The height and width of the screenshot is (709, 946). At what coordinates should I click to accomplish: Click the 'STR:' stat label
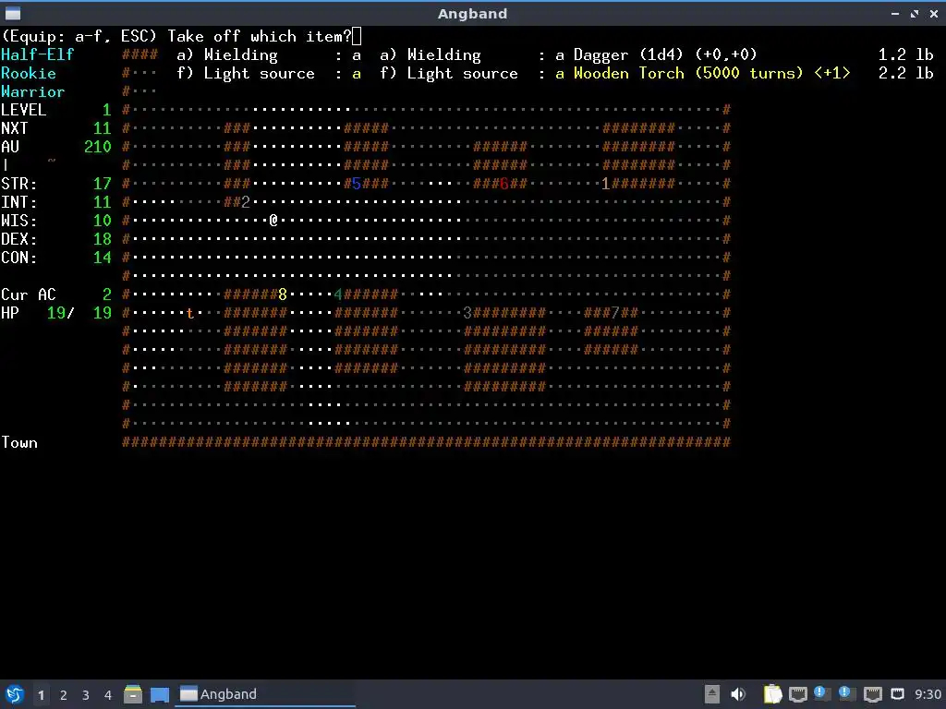coord(18,184)
